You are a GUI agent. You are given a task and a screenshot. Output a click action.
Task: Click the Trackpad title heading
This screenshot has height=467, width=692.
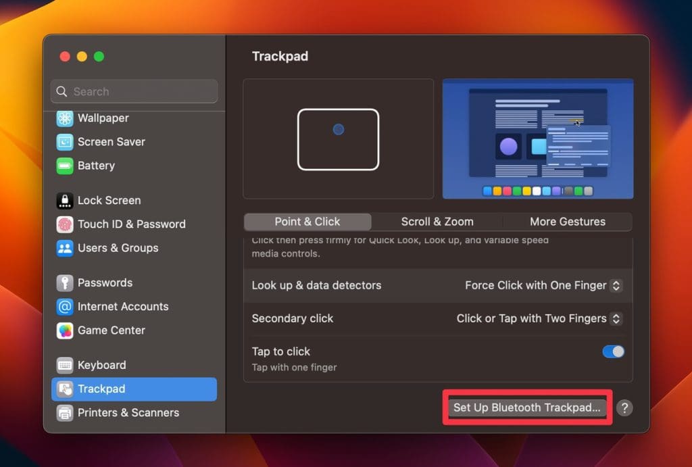click(x=280, y=57)
